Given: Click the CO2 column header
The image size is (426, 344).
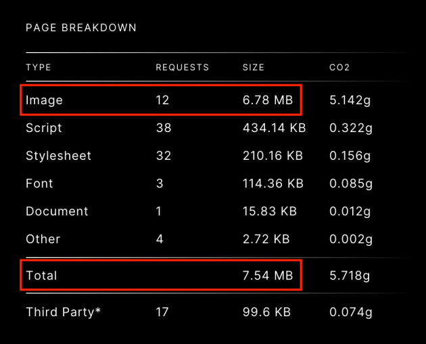Looking at the screenshot, I should (x=339, y=67).
